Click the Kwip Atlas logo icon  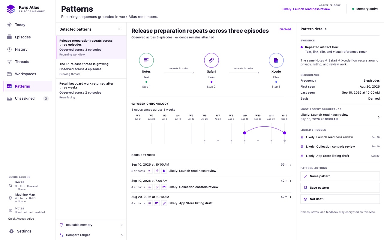pos(11,9)
